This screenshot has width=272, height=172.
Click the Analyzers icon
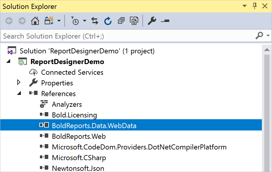[44, 104]
